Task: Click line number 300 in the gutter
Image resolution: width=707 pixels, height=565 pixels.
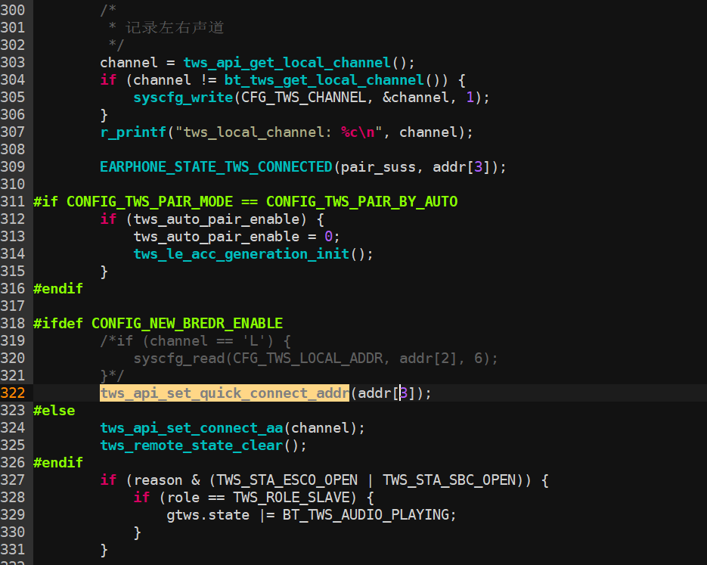Action: tap(13, 11)
